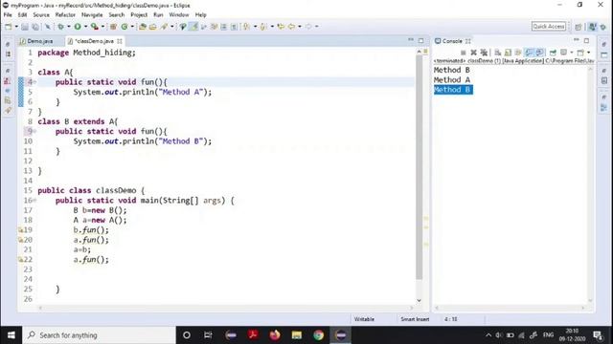The image size is (613, 344).
Task: Switch to the Demo.java editor tab
Action: 37,41
